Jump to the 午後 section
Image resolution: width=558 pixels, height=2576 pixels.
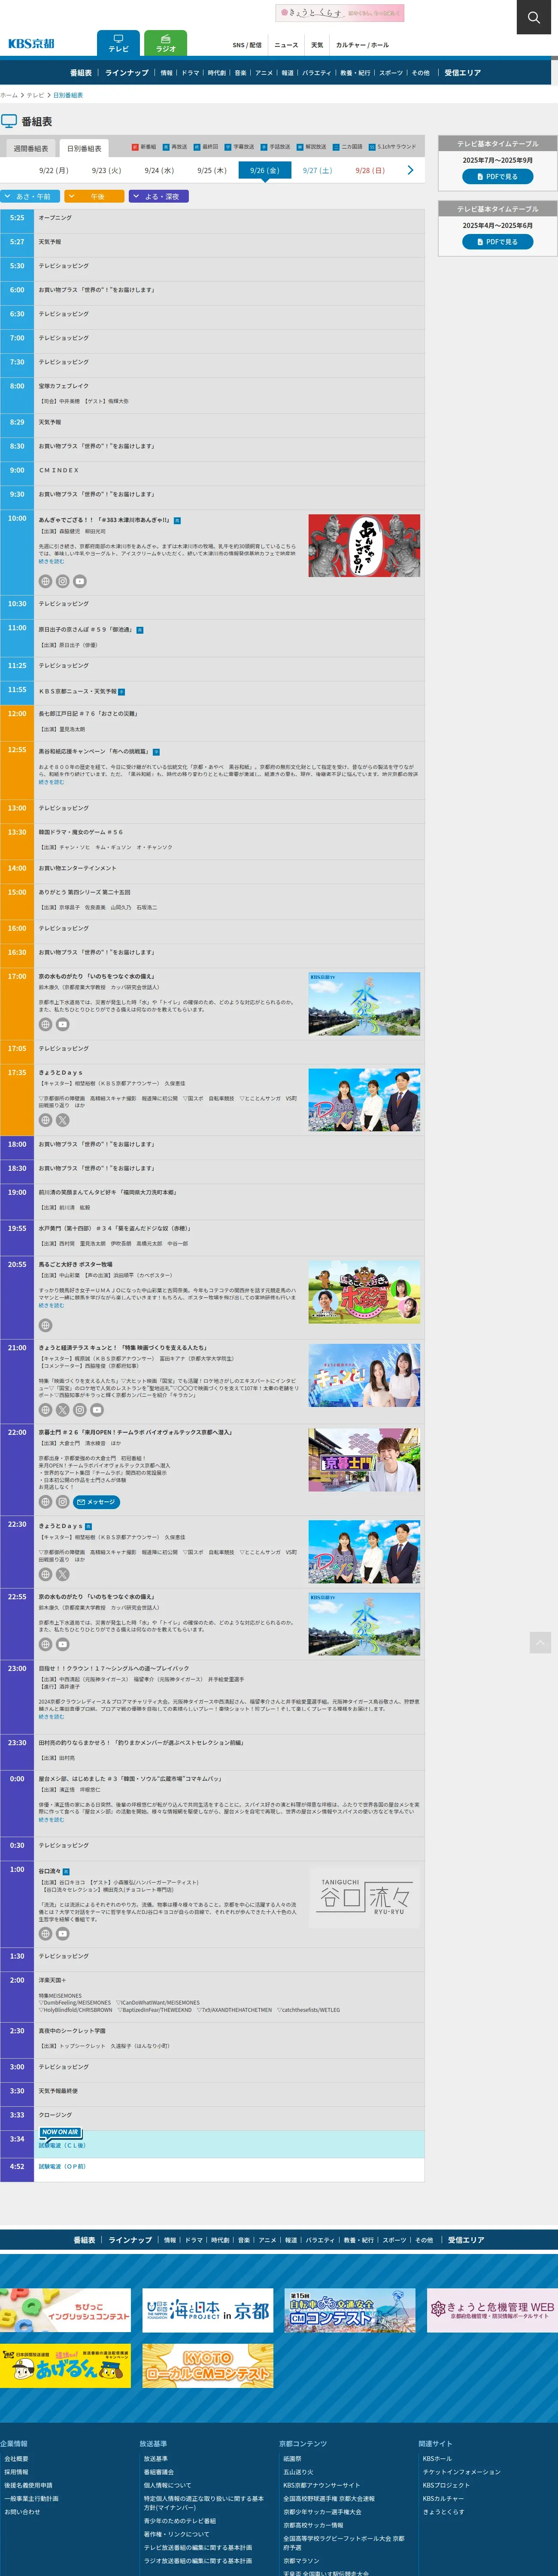point(94,197)
